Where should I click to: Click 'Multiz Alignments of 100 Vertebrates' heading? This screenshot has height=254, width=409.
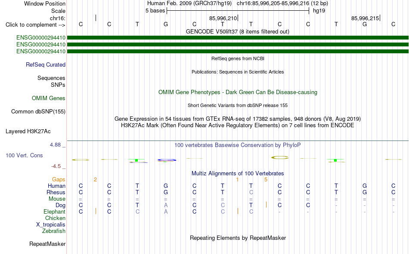coord(238,174)
